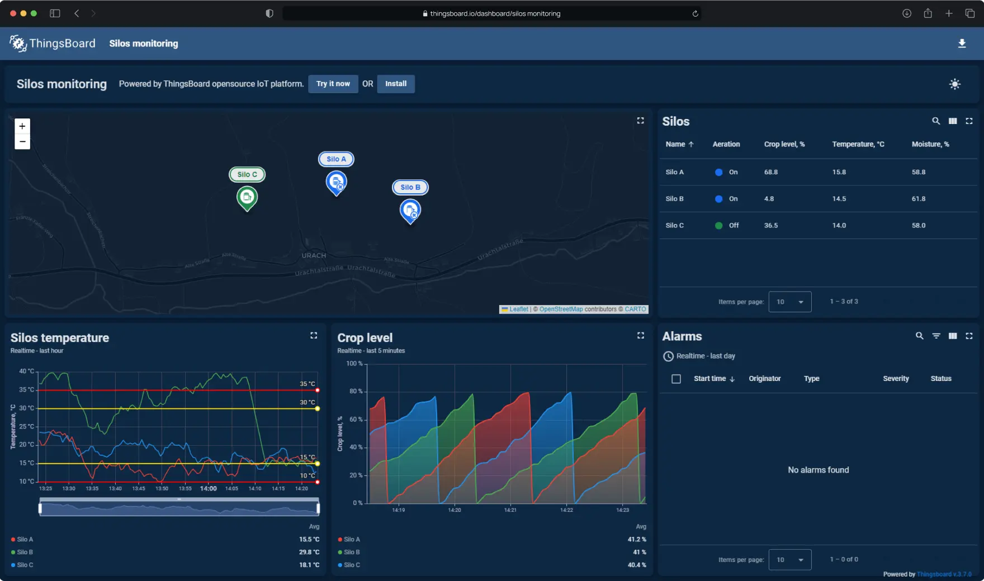984x581 pixels.
Task: Open the OpenStreetMap link
Action: click(561, 309)
